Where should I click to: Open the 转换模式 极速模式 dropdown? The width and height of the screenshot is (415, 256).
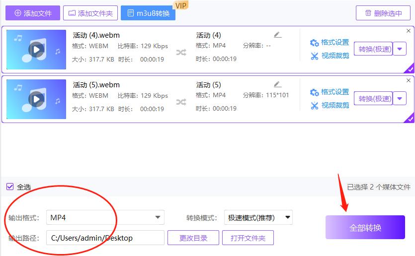(258, 217)
